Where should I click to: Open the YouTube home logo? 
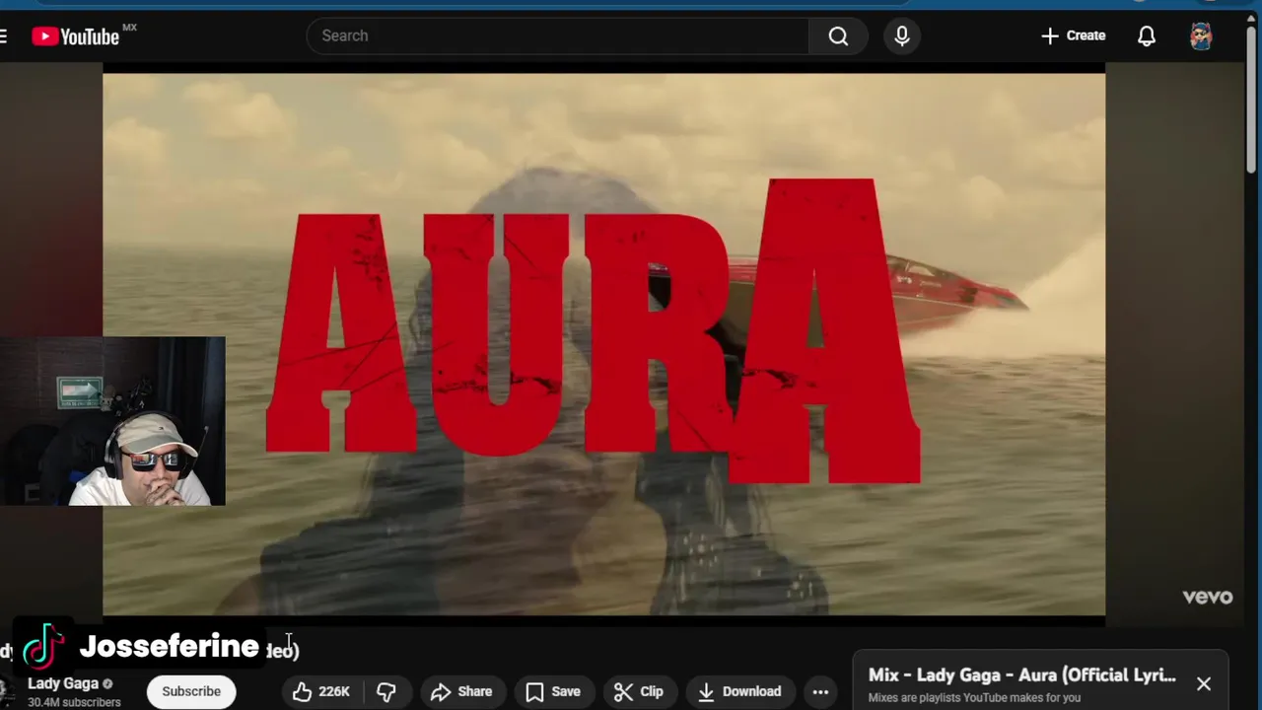(76, 36)
